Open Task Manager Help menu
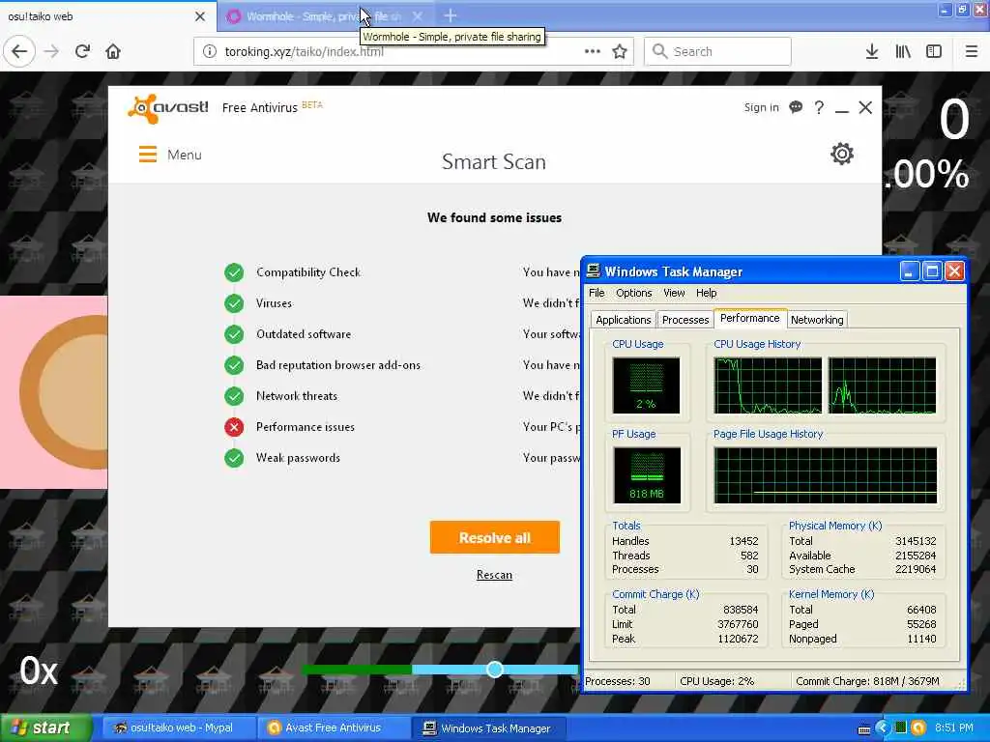Viewport: 990px width, 742px height. coord(707,293)
